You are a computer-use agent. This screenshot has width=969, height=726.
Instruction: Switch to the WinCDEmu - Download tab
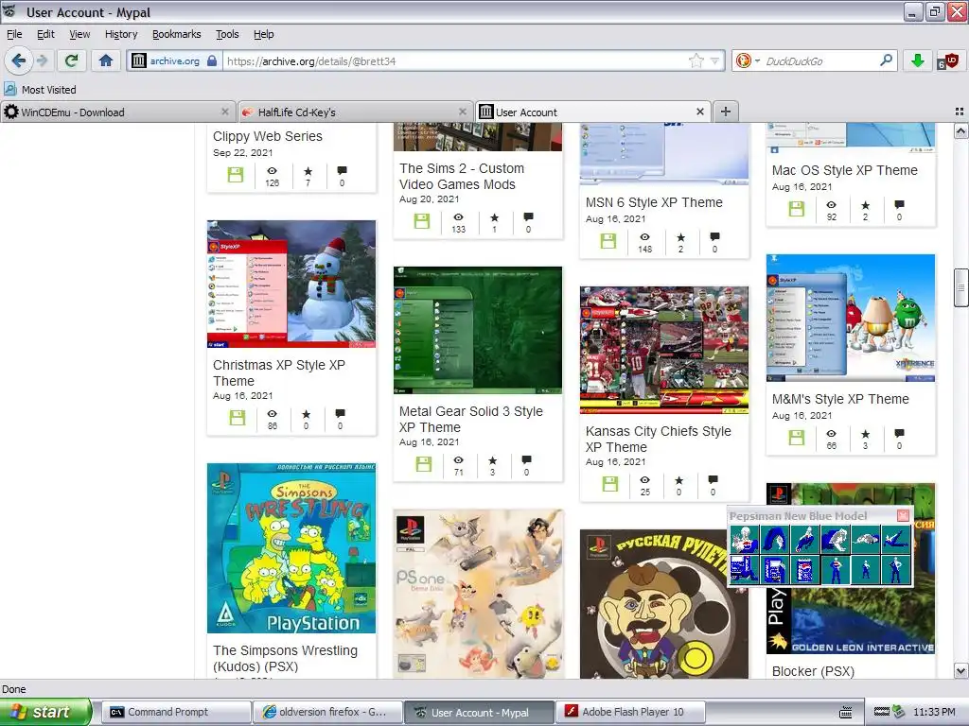(117, 112)
